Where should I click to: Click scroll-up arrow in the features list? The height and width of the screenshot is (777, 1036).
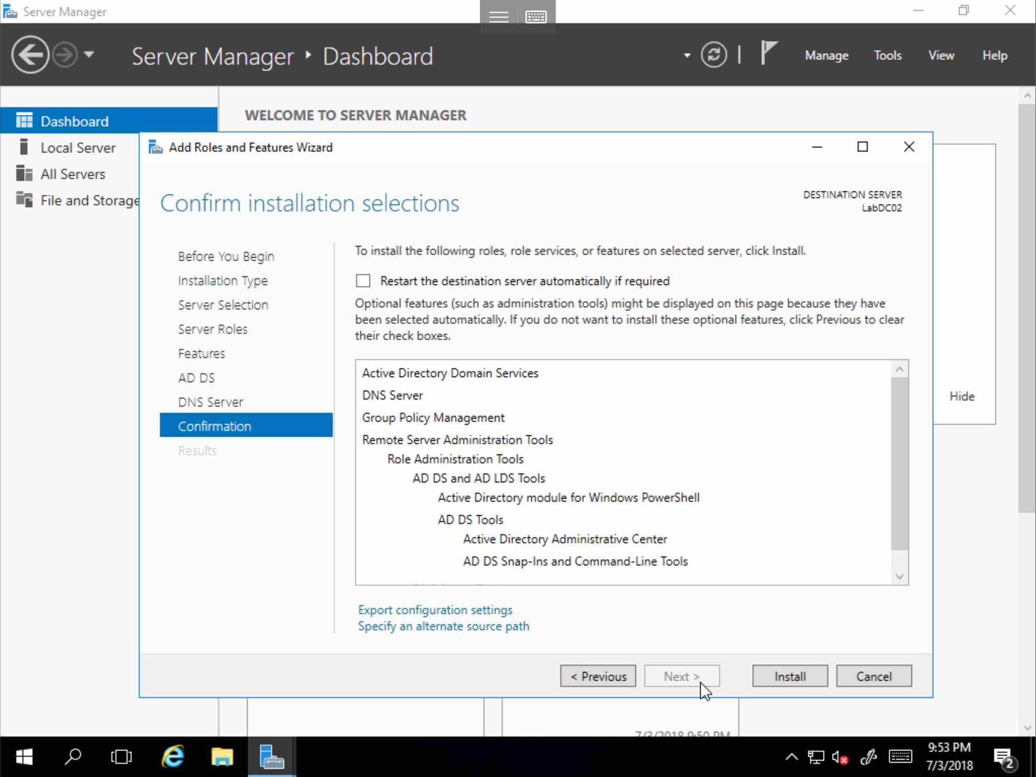899,369
